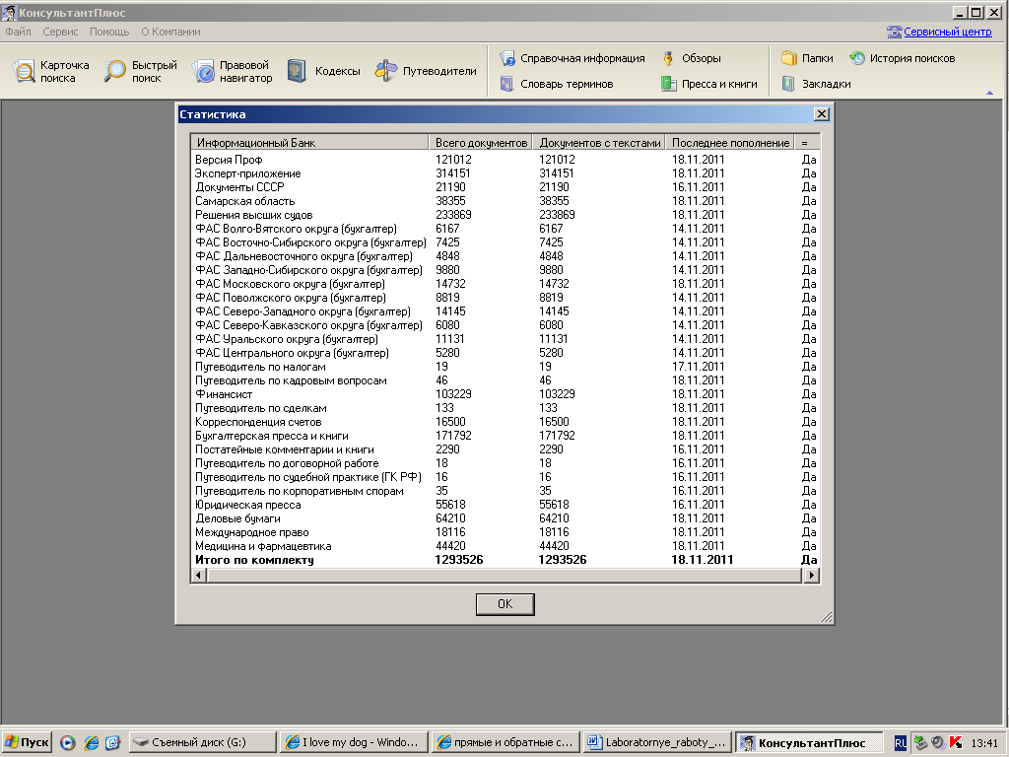The image size is (1009, 757).
Task: Select row Медицина и фармацевтика
Action: [x=505, y=546]
